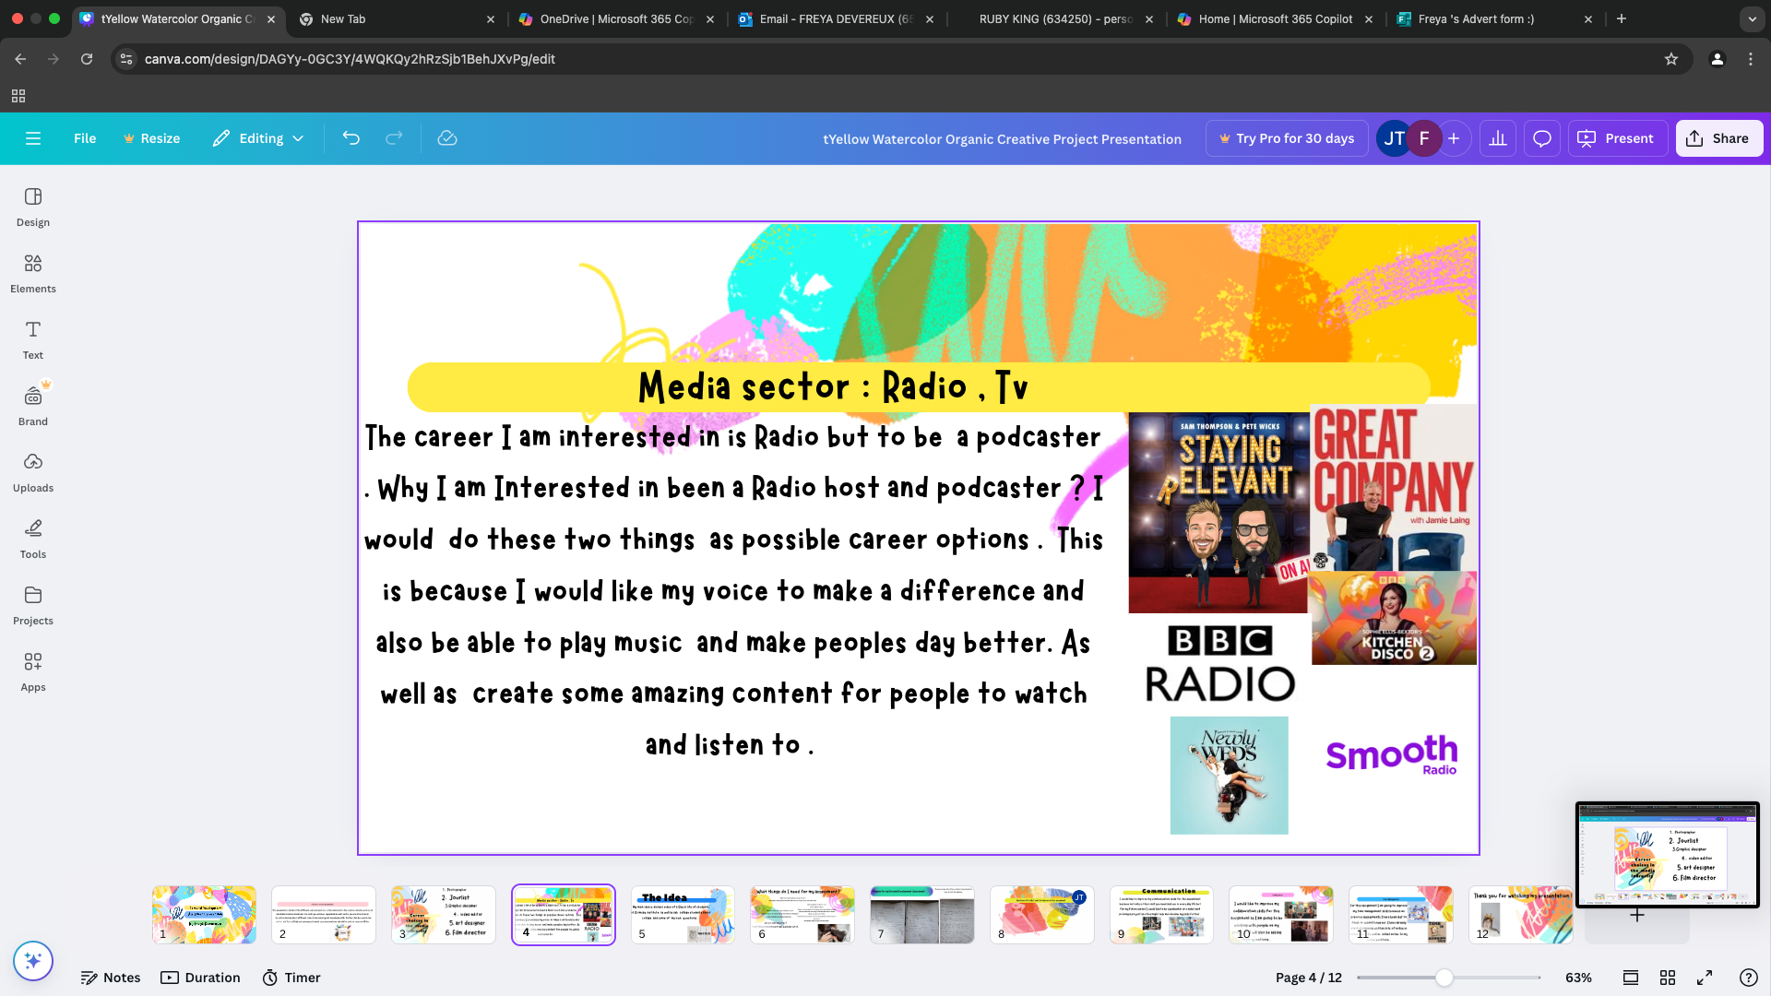This screenshot has height=996, width=1771.
Task: Select the Smooth Radio logo image
Action: [x=1392, y=754]
